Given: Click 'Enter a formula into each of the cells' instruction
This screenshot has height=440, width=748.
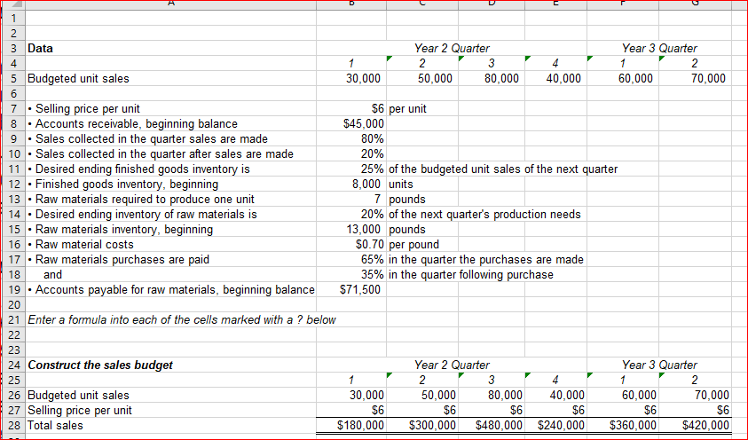Looking at the screenshot, I should (x=182, y=320).
